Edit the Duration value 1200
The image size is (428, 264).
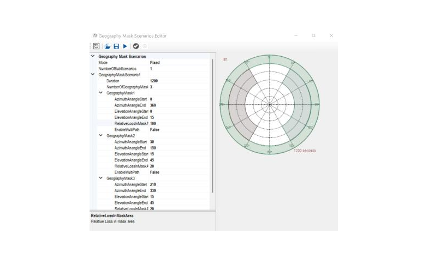point(154,81)
